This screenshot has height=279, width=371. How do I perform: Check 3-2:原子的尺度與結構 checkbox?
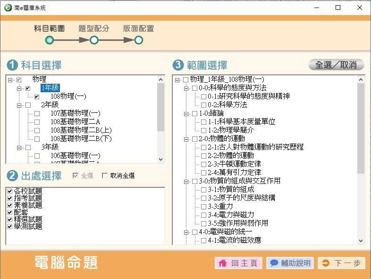[x=203, y=198]
